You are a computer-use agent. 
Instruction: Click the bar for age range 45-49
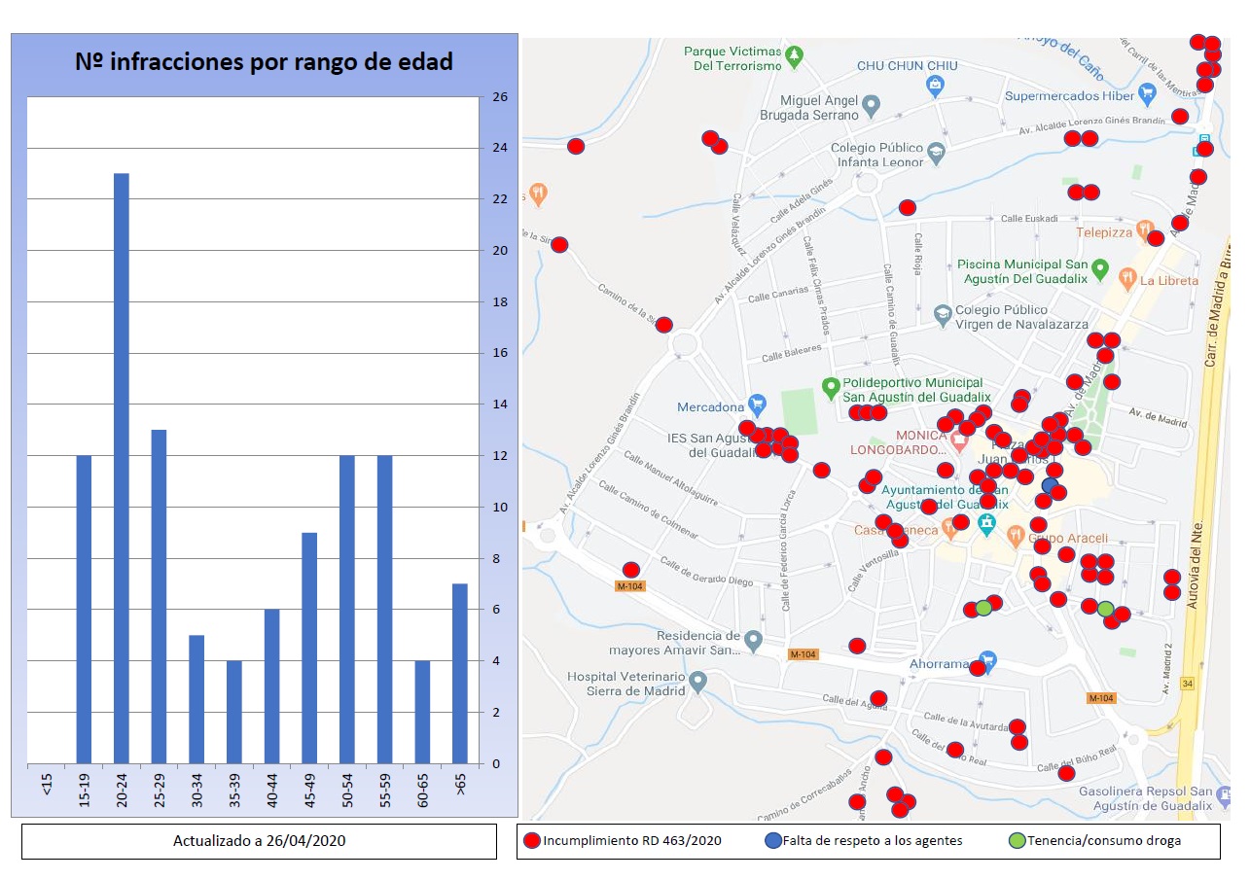[309, 649]
